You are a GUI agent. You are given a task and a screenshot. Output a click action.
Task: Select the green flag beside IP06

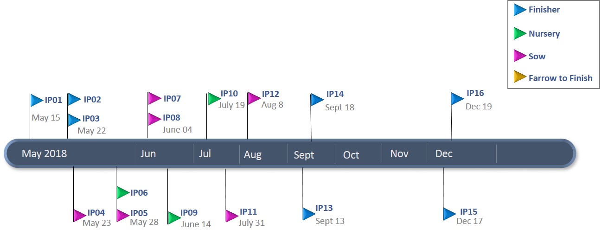[x=122, y=192]
